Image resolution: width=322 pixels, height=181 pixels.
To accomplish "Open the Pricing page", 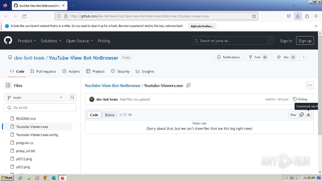I will pyautogui.click(x=104, y=41).
